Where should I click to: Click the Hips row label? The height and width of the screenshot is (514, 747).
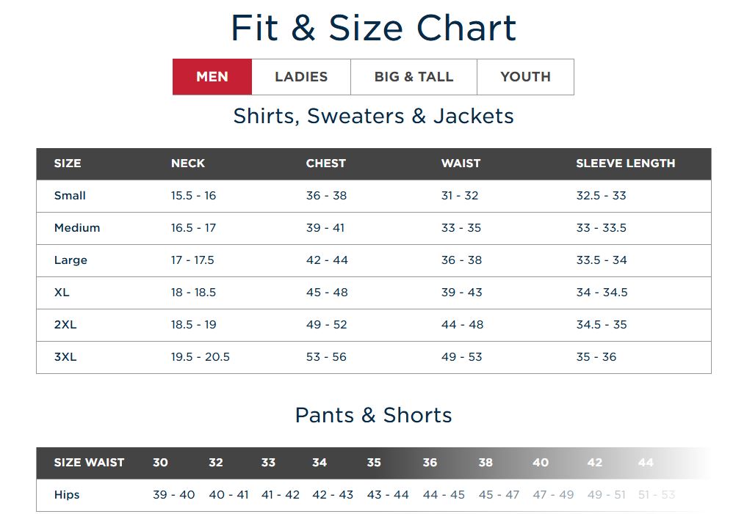click(x=67, y=494)
